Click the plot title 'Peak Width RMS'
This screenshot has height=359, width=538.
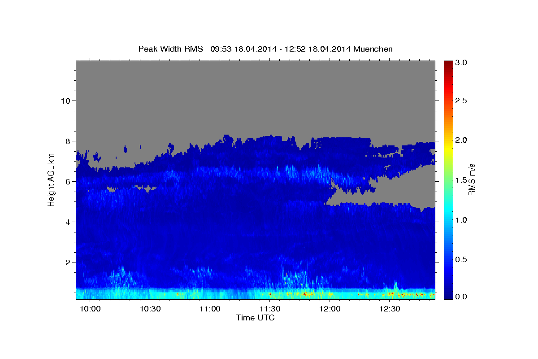click(x=170, y=49)
